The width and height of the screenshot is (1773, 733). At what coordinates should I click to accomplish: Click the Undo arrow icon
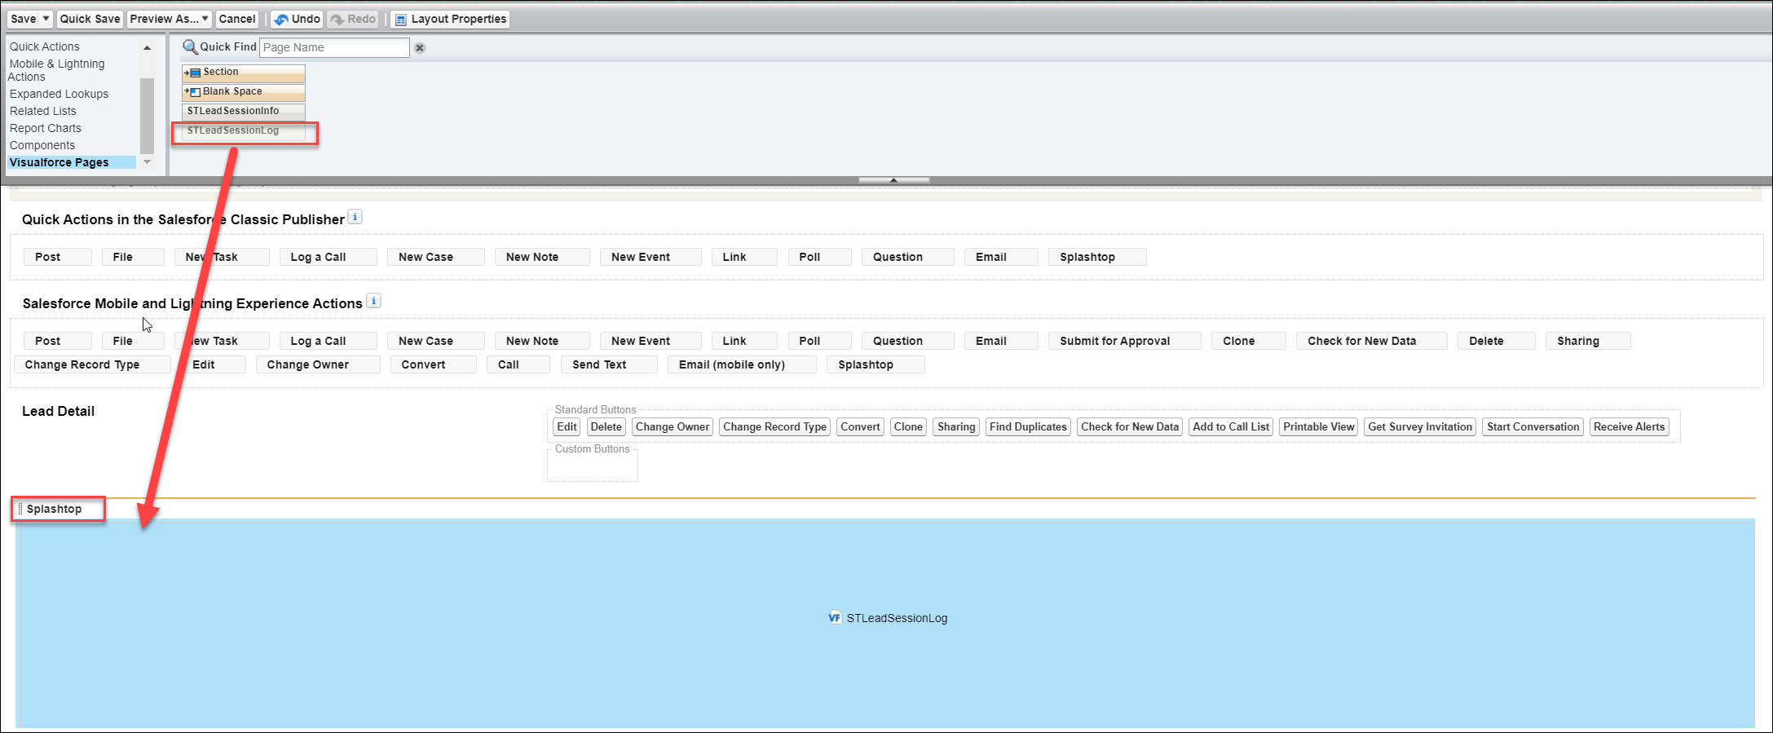pyautogui.click(x=281, y=20)
